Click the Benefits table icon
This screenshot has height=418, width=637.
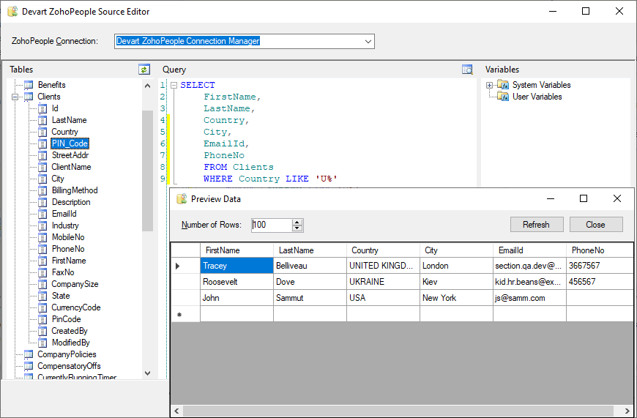pyautogui.click(x=29, y=85)
